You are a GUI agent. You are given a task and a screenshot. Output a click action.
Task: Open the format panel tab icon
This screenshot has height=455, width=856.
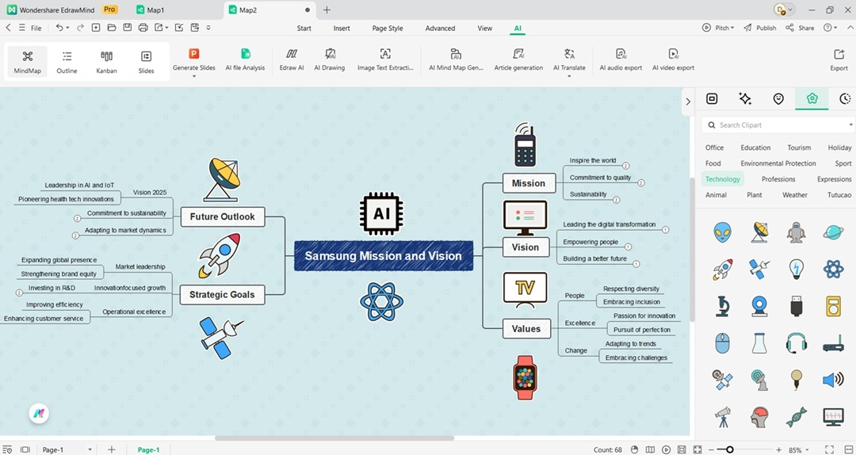(711, 98)
